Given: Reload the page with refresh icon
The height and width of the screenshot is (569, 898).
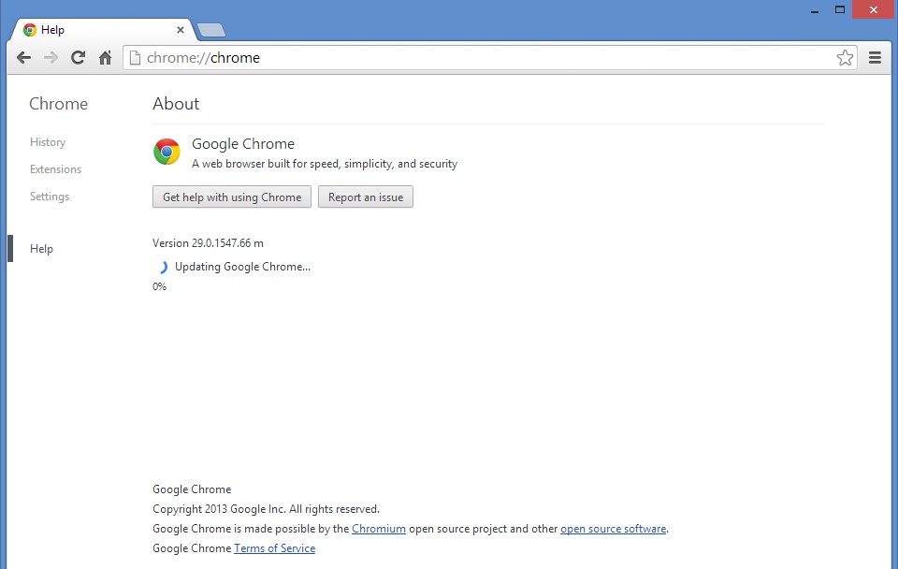Looking at the screenshot, I should pyautogui.click(x=78, y=57).
